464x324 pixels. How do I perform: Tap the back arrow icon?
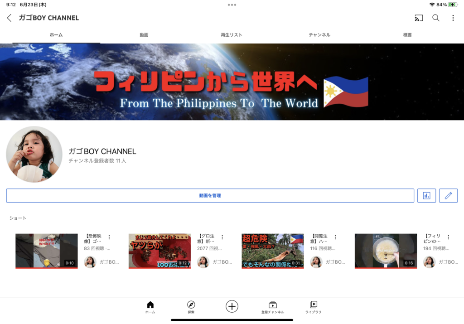(9, 18)
